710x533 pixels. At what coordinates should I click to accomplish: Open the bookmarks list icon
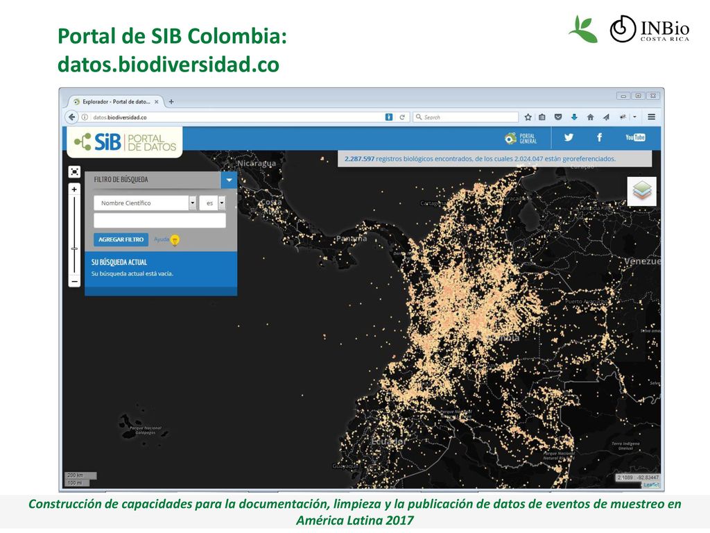click(542, 117)
